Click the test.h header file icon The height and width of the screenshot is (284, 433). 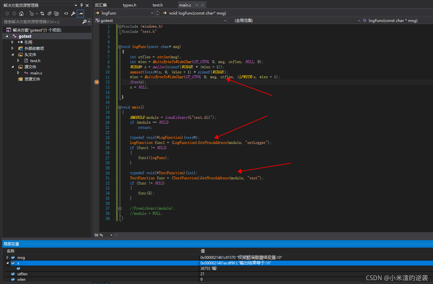pyautogui.click(x=26, y=61)
